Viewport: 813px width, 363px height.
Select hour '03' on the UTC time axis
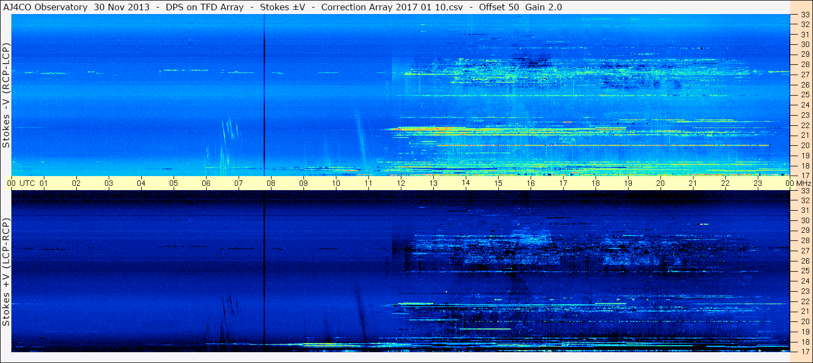click(x=109, y=184)
